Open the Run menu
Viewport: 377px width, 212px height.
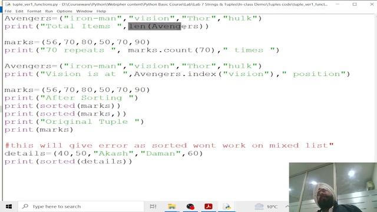(49, 11)
